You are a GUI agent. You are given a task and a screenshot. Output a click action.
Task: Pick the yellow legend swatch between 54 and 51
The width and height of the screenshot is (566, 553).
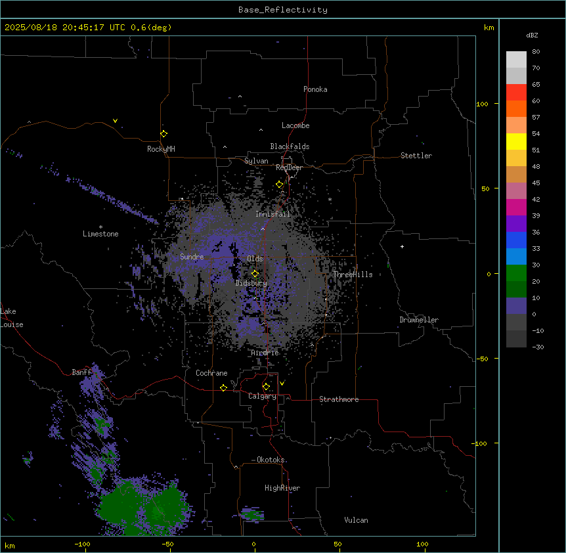point(516,141)
